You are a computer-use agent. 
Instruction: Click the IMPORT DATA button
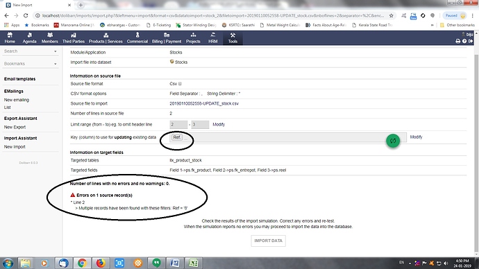[x=268, y=241]
